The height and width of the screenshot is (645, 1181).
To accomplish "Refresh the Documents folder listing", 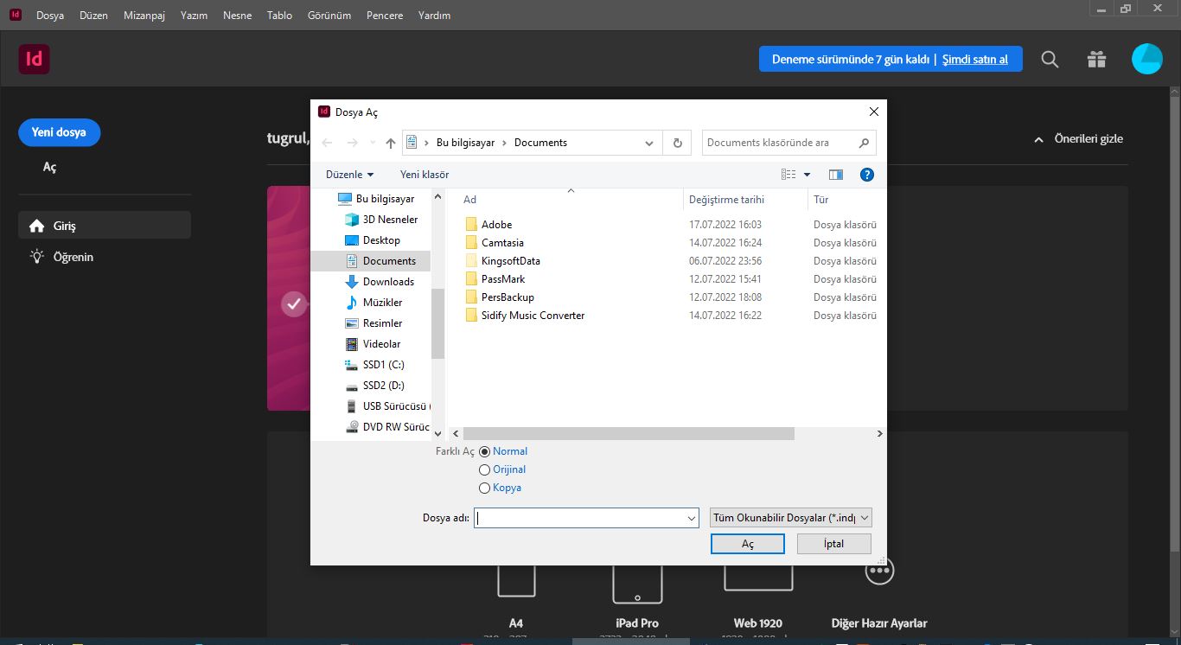I will [x=677, y=143].
